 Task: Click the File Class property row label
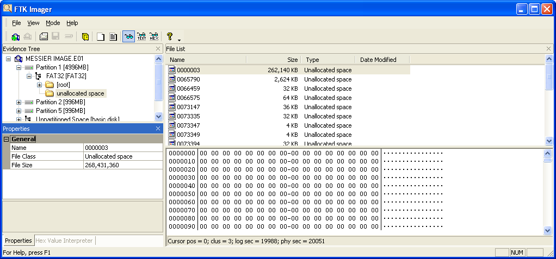tap(23, 156)
